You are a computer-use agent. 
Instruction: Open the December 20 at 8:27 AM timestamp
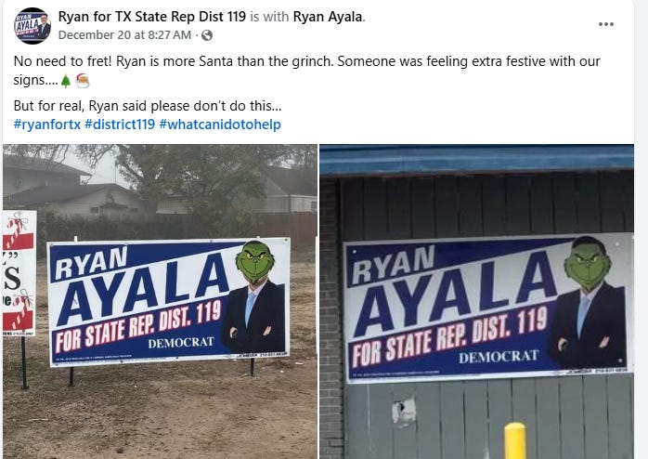pos(124,35)
